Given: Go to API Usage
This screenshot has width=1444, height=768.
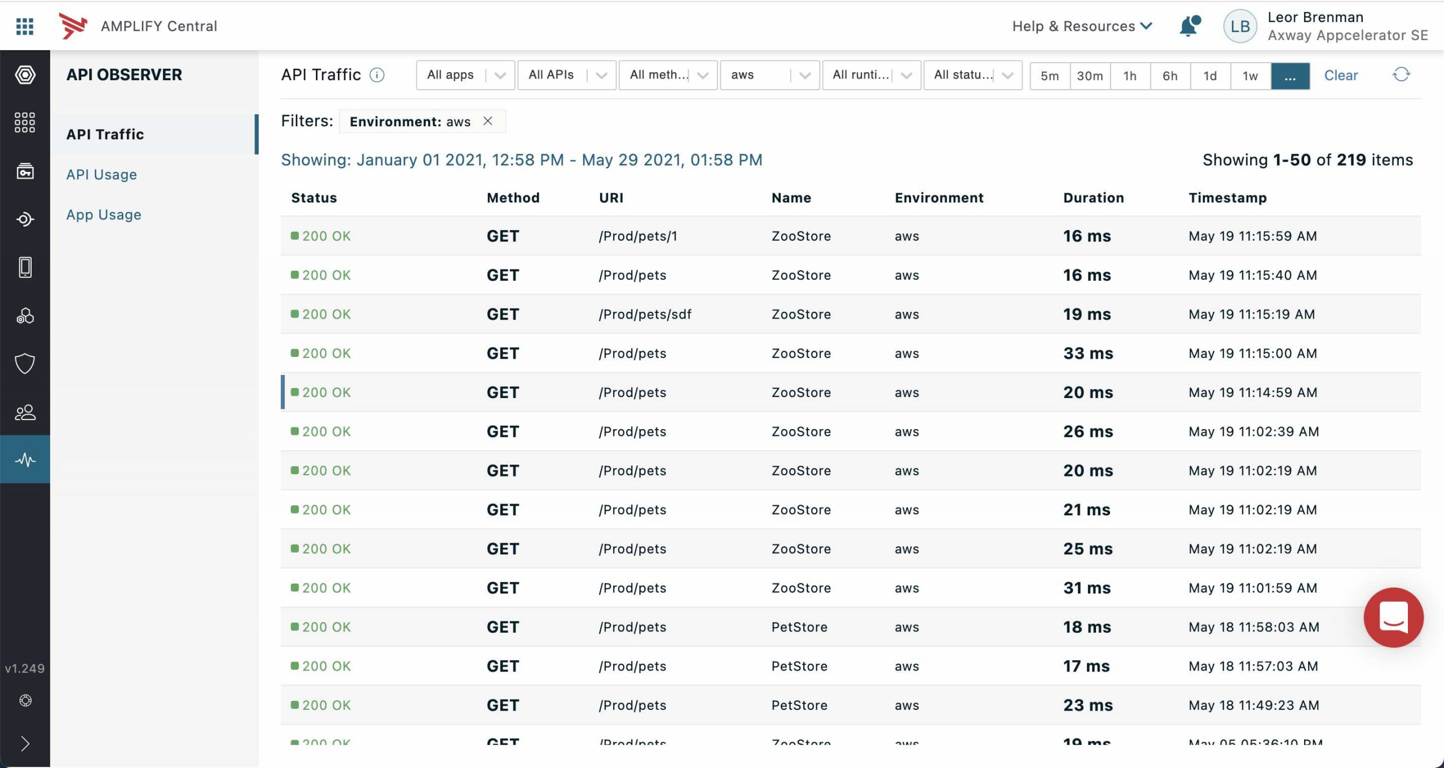Looking at the screenshot, I should point(102,174).
